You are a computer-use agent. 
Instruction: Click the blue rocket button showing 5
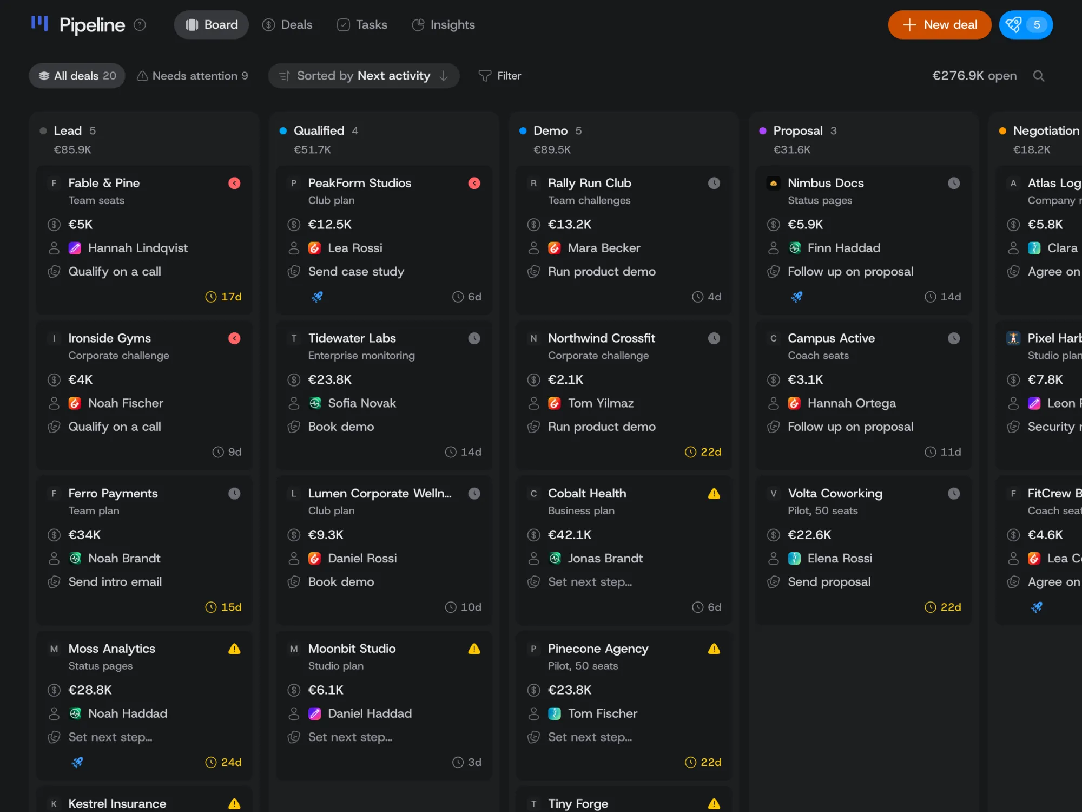point(1025,25)
